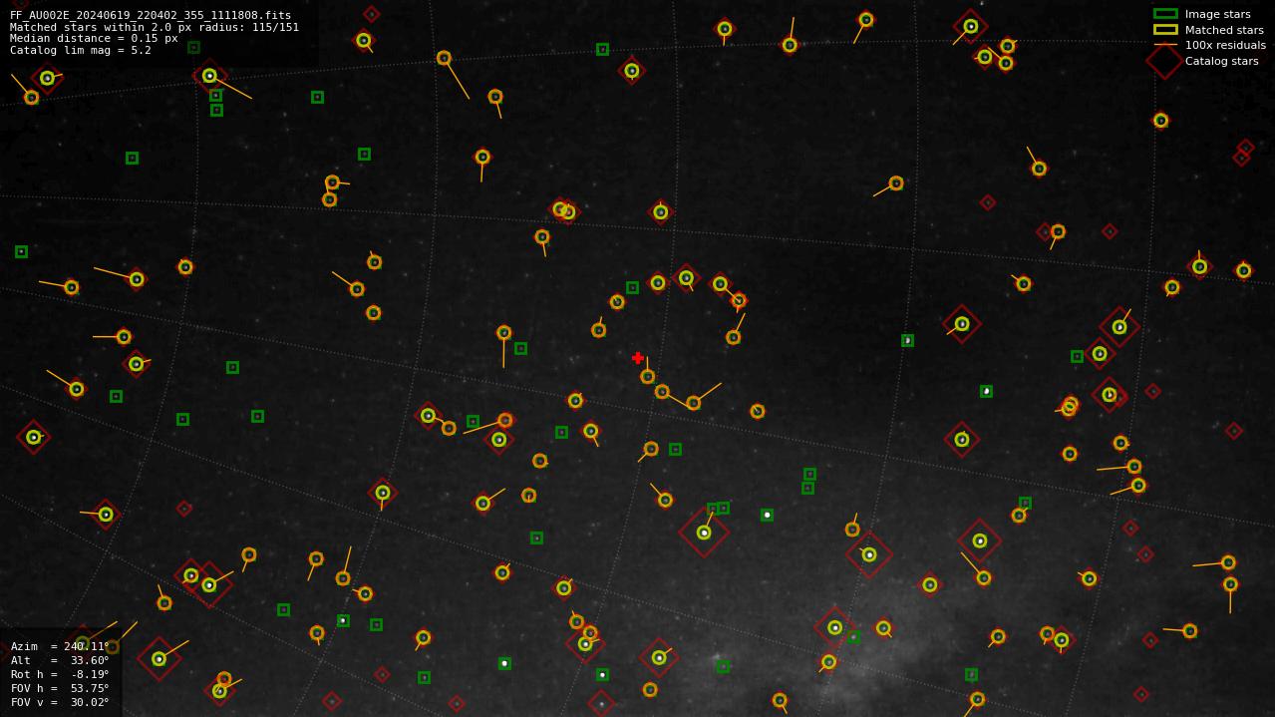The width and height of the screenshot is (1275, 717).
Task: Click the orange line beside 100x residuals
Action: coord(1165,45)
